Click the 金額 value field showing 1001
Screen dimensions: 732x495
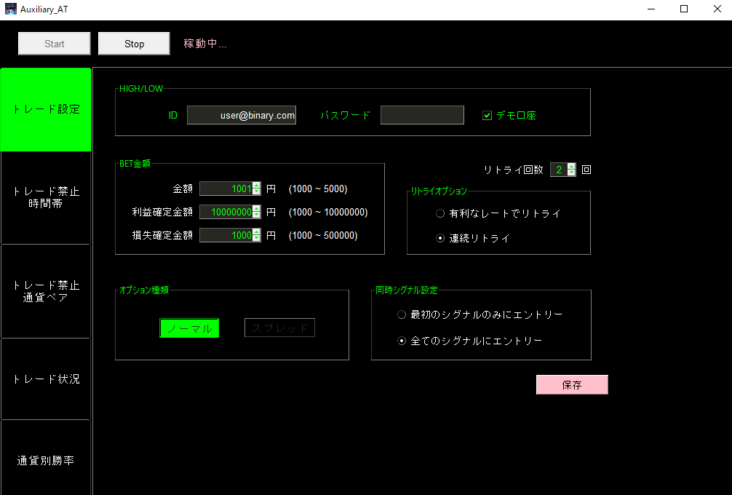[226, 189]
